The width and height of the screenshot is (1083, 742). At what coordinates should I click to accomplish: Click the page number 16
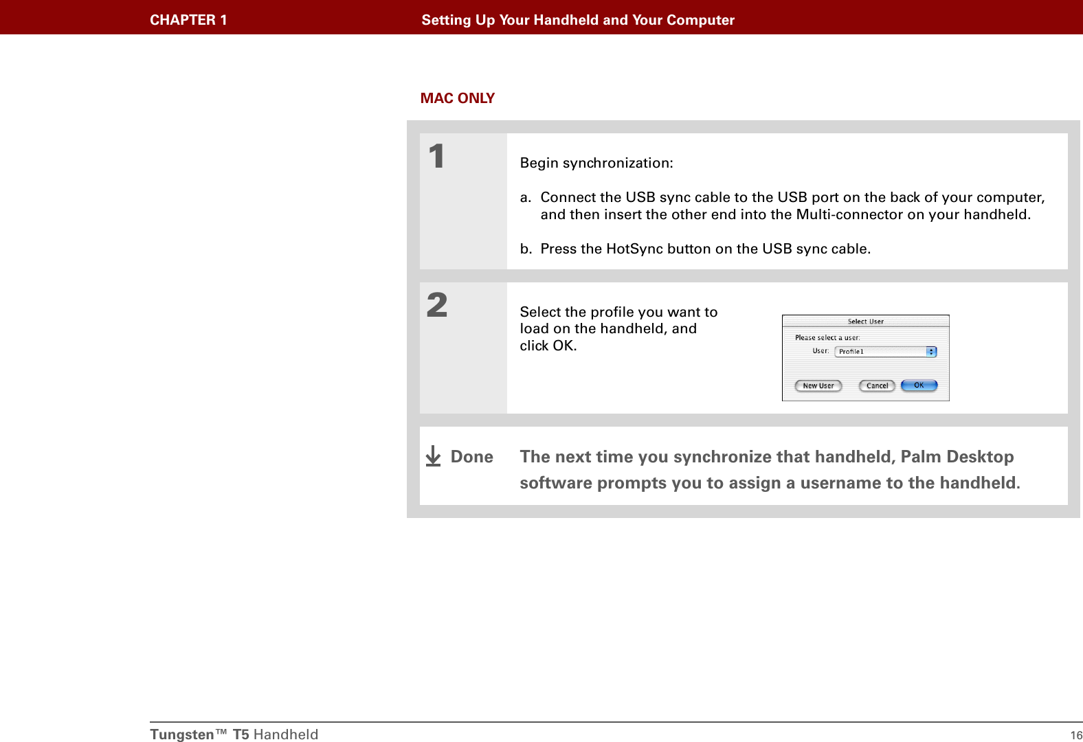(1076, 735)
